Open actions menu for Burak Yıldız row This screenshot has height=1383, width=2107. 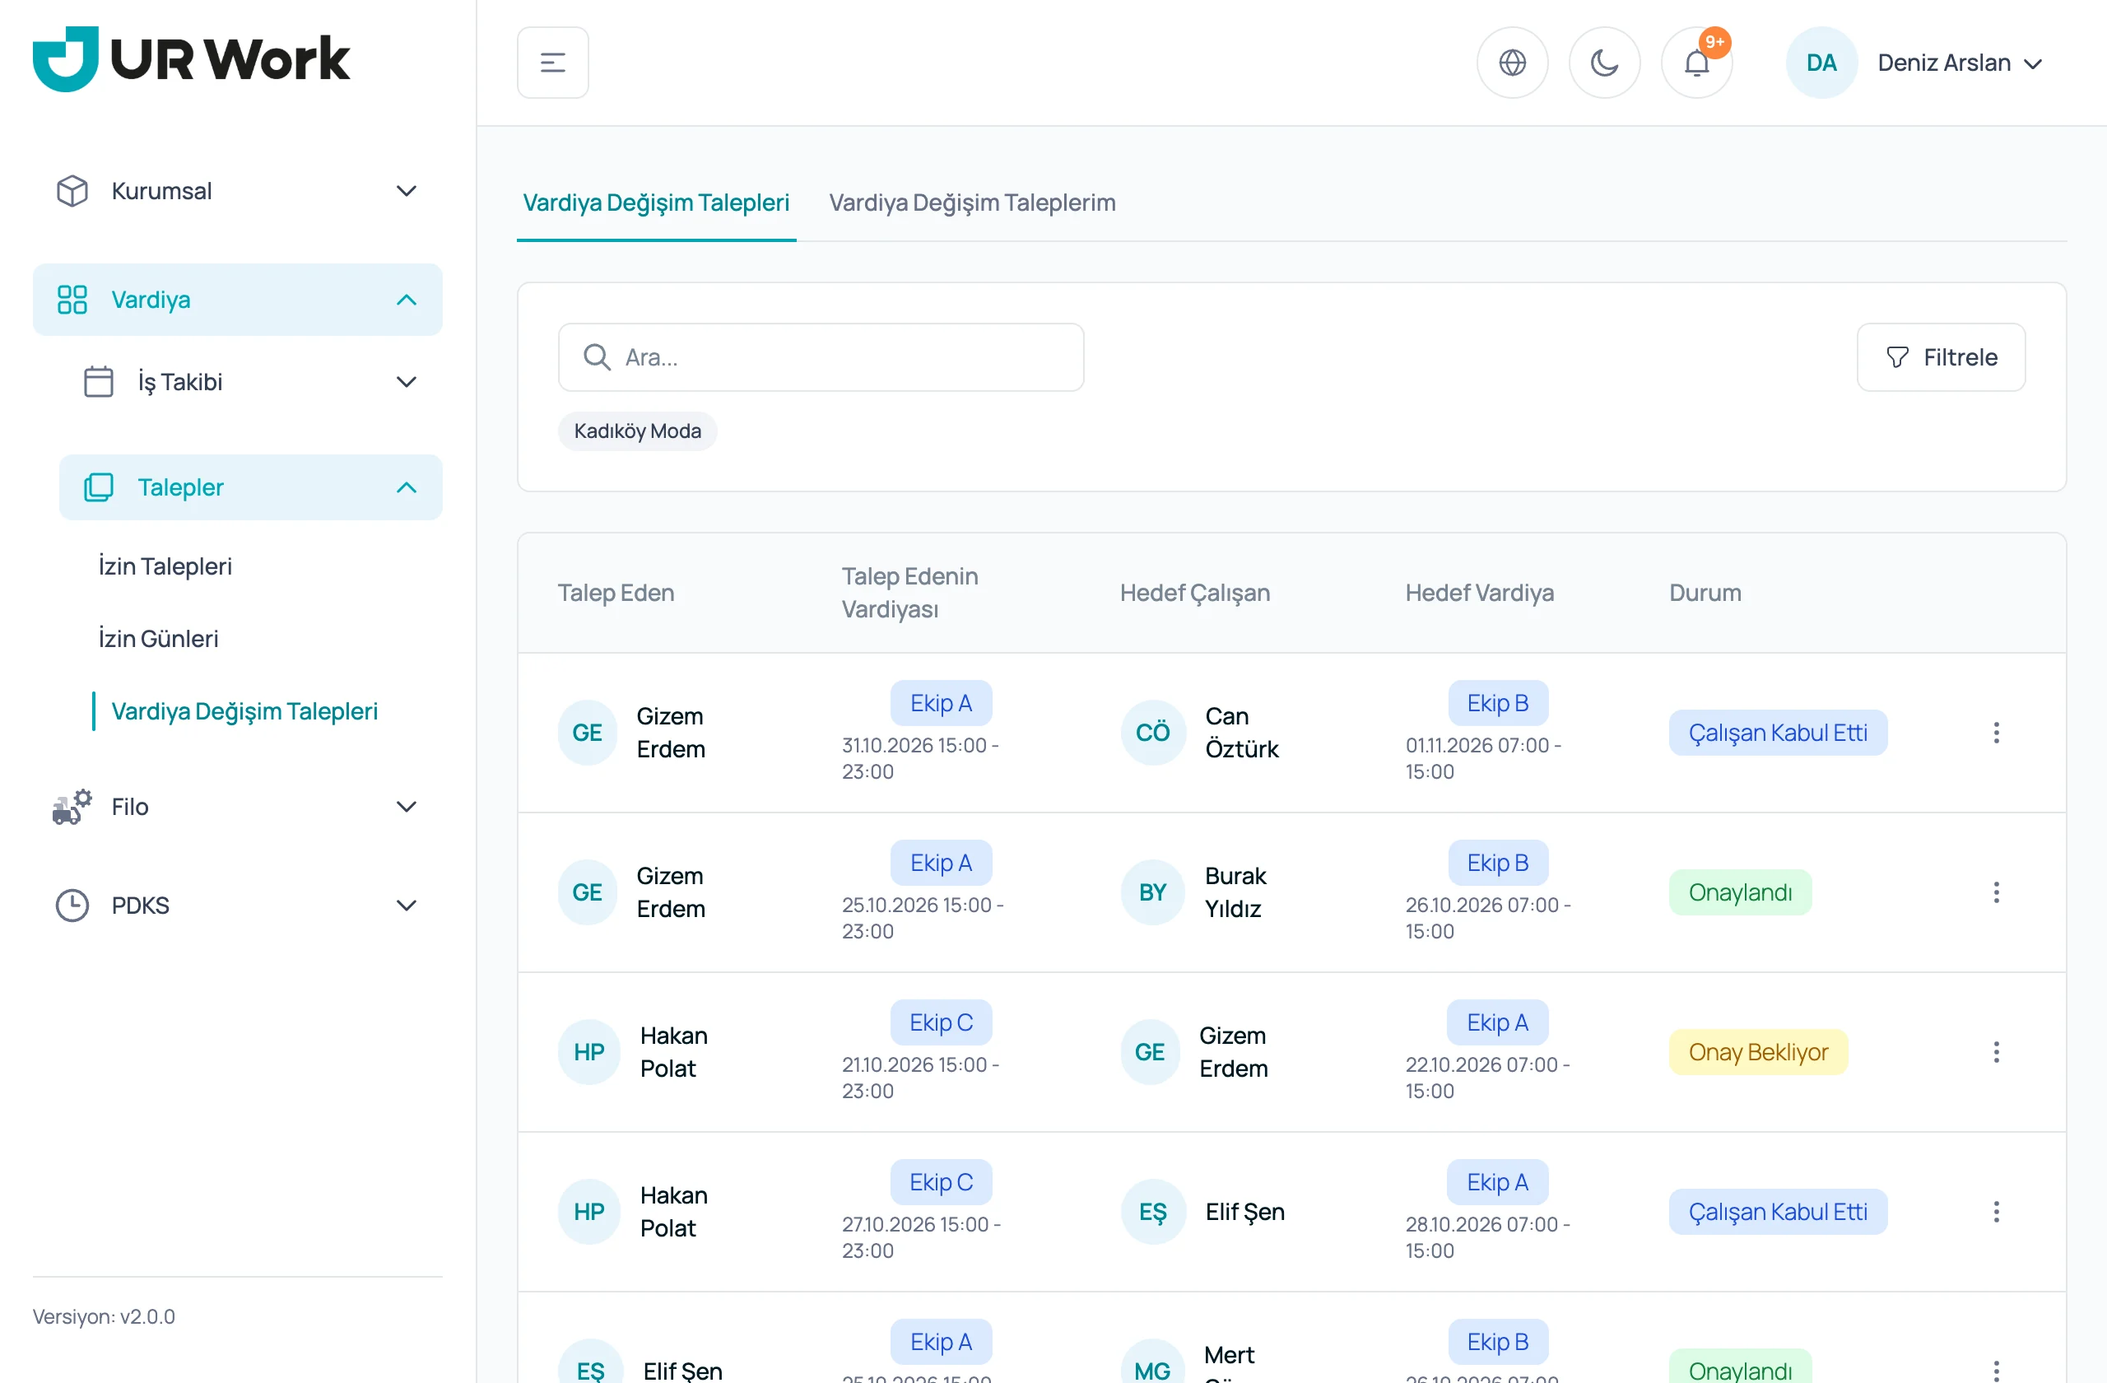(1995, 892)
